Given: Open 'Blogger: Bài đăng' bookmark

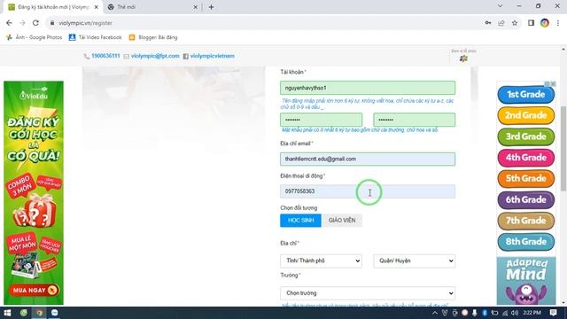Looking at the screenshot, I should [153, 37].
